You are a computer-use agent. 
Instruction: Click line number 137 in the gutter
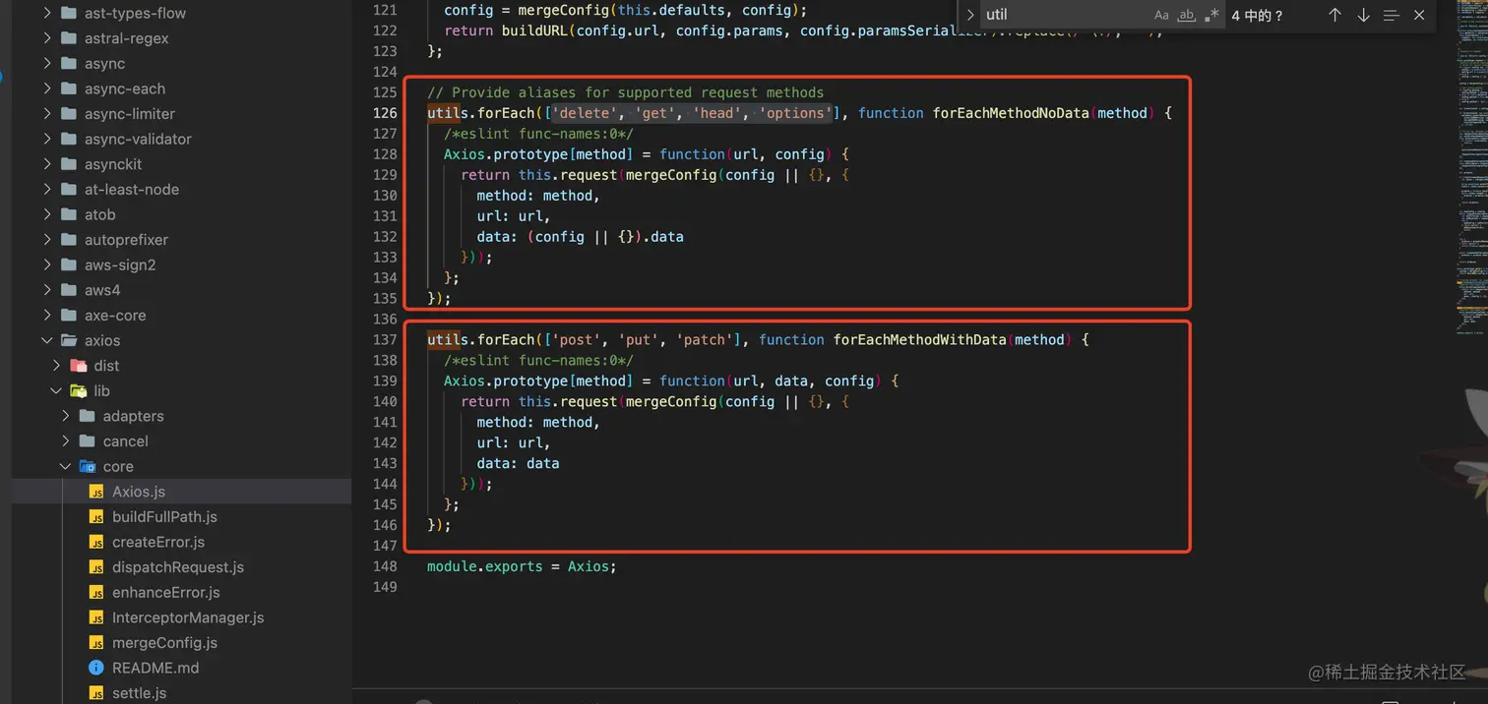tap(385, 340)
